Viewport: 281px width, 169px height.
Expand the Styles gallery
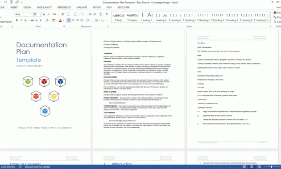[269, 21]
